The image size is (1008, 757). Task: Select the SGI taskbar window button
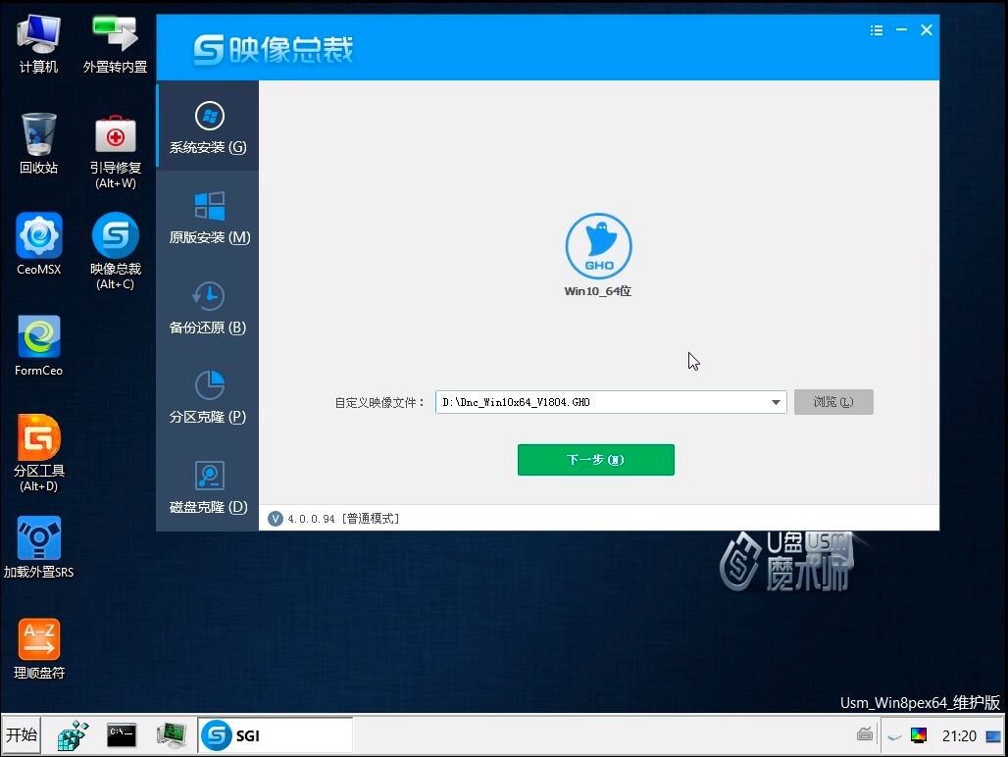pyautogui.click(x=275, y=735)
